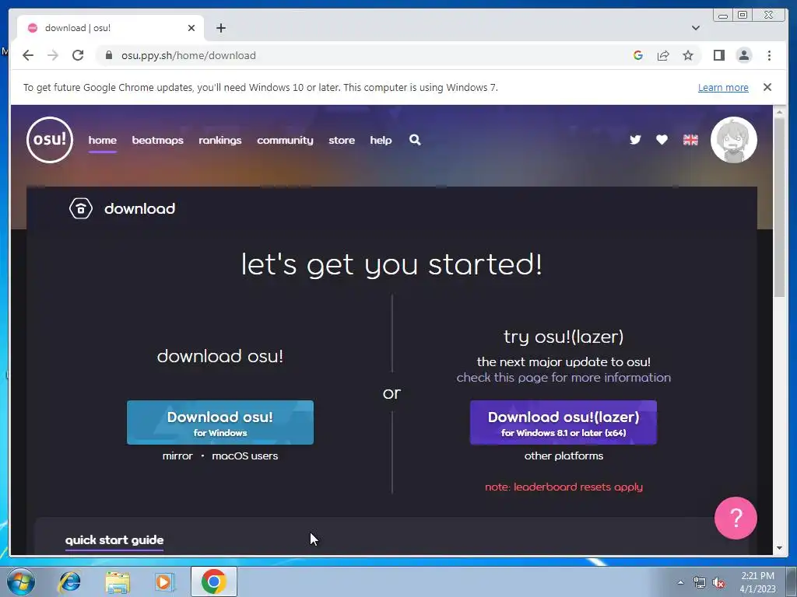Go back with Chrome's back arrow
Viewport: 797px width, 597px height.
(28, 55)
